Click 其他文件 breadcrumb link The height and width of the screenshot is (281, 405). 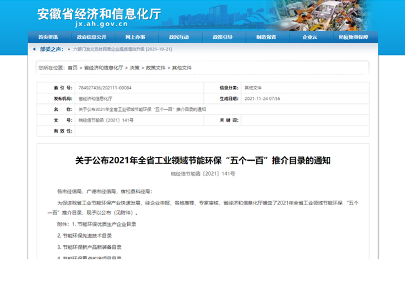(x=182, y=67)
